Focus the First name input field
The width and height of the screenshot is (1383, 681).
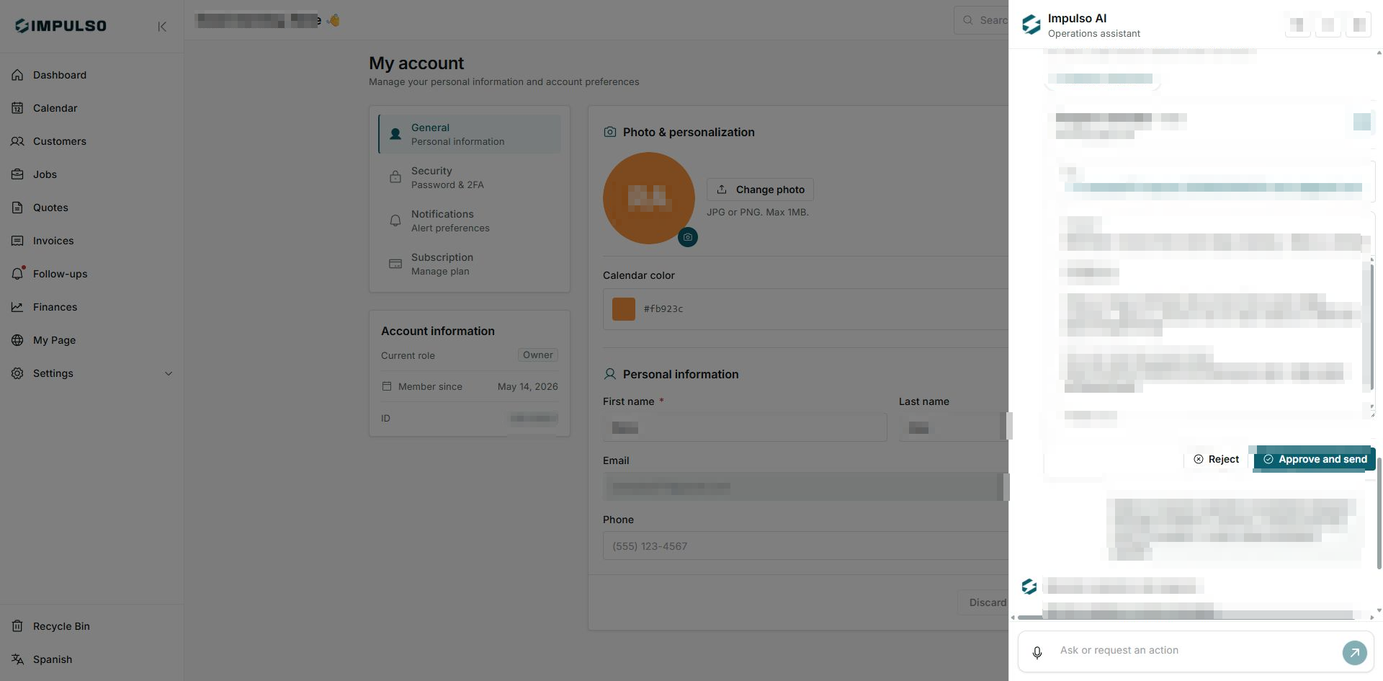pos(745,427)
